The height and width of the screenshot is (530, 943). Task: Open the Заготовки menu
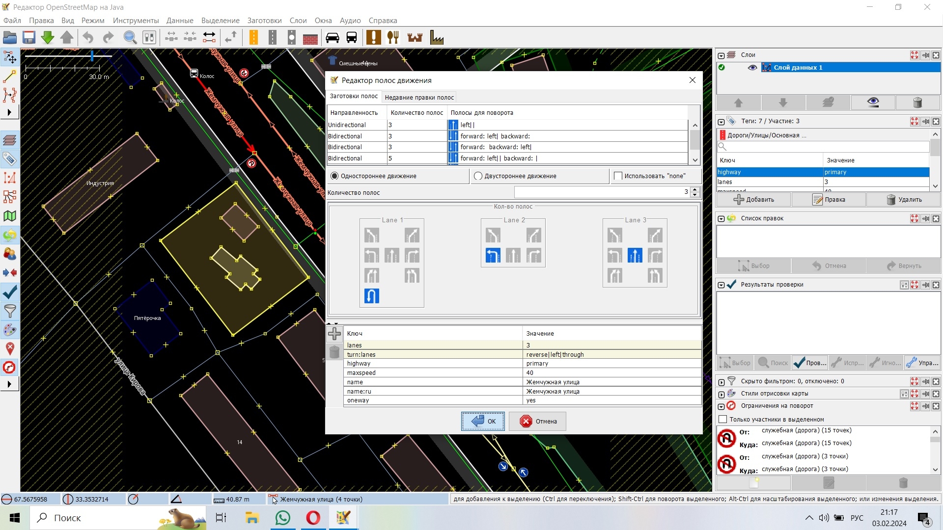[264, 21]
